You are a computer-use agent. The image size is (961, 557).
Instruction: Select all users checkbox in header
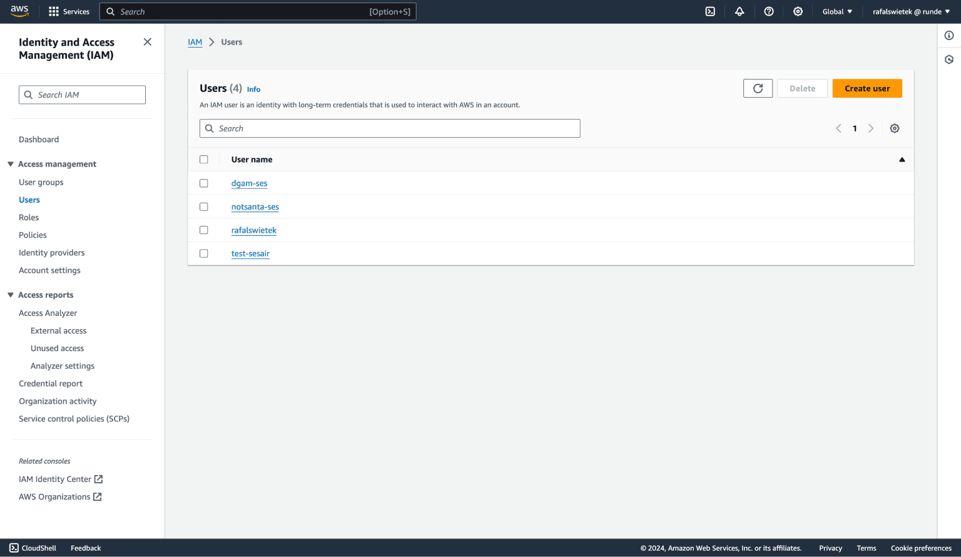pos(204,160)
